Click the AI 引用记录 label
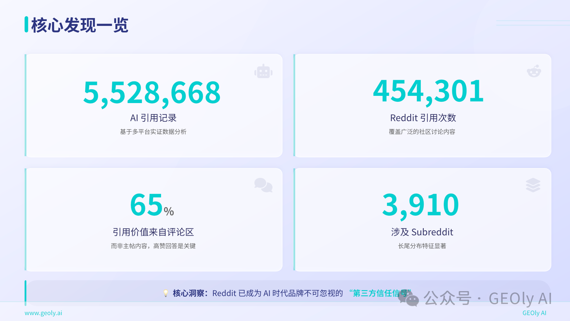The width and height of the screenshot is (570, 321). (x=153, y=118)
